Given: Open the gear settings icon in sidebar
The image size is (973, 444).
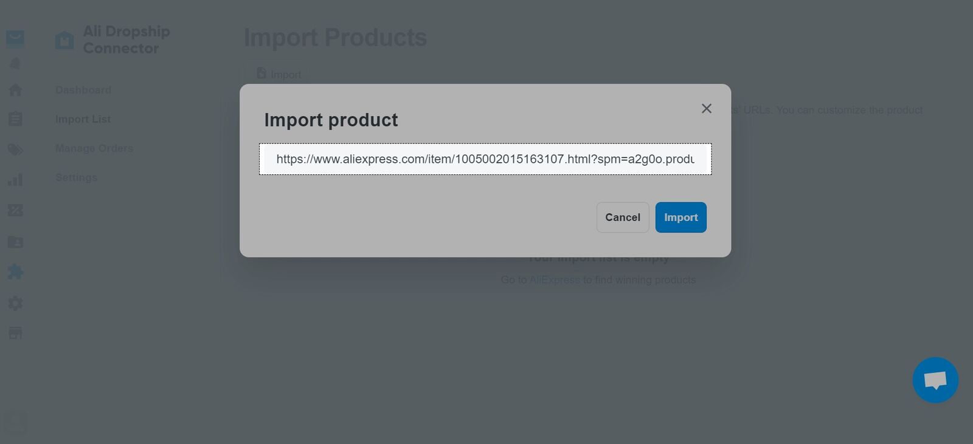Looking at the screenshot, I should 15,303.
